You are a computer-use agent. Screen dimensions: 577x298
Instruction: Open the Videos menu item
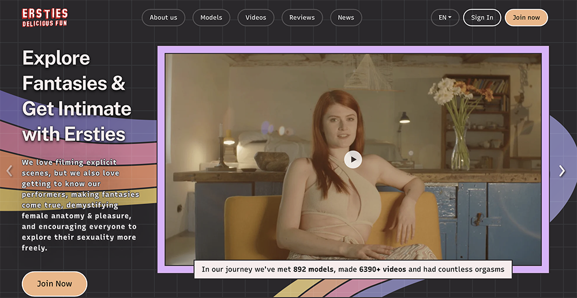tap(256, 18)
